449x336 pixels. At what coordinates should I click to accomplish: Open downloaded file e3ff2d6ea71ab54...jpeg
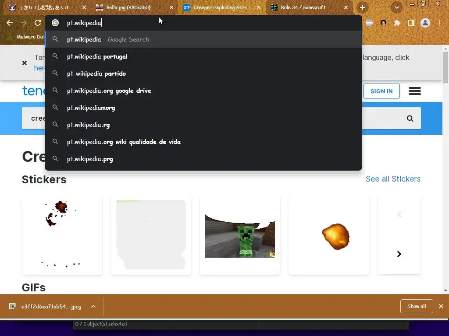51,307
